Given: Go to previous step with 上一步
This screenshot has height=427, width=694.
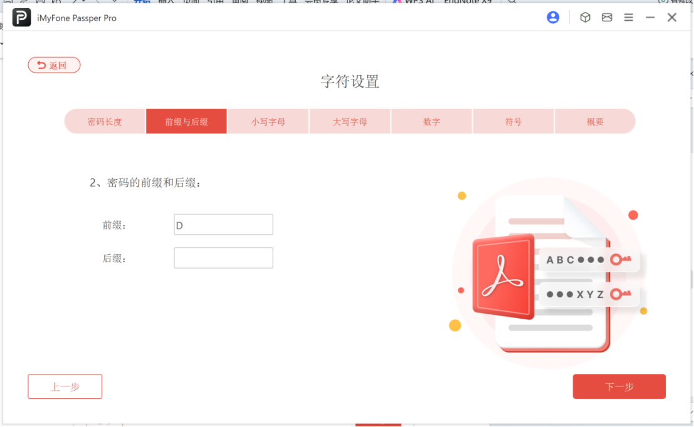Looking at the screenshot, I should point(65,386).
